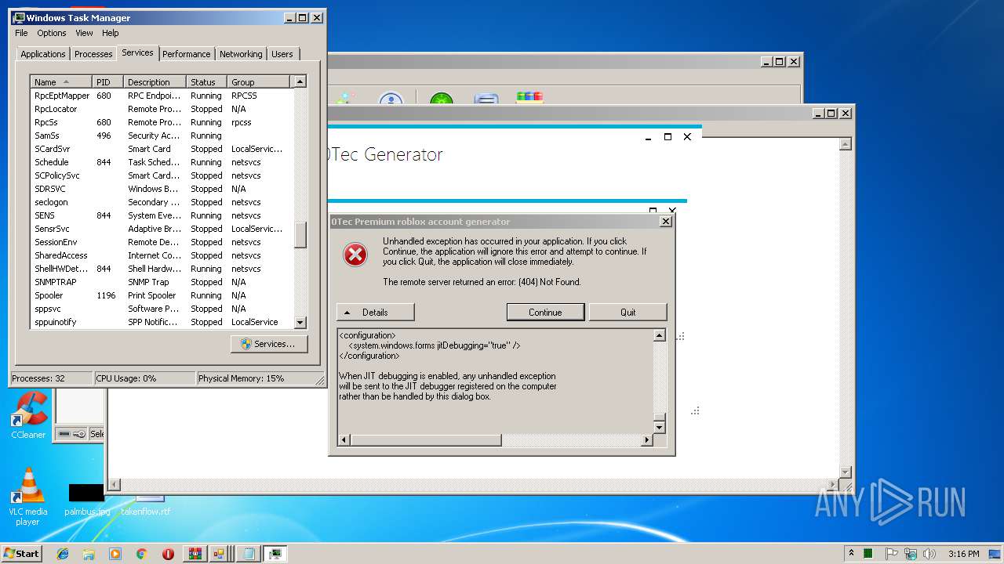The height and width of the screenshot is (564, 1004).
Task: Open Task Manager Options menu
Action: coord(52,33)
